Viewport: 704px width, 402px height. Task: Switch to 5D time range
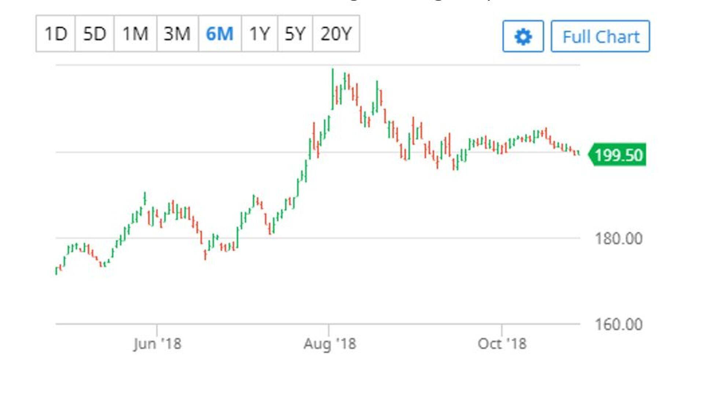click(95, 34)
